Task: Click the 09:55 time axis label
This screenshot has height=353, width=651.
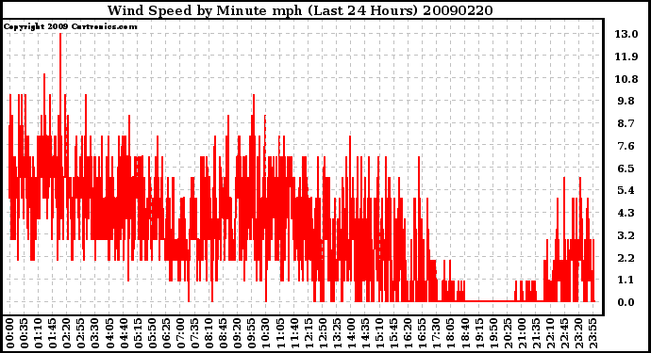Action: point(251,333)
